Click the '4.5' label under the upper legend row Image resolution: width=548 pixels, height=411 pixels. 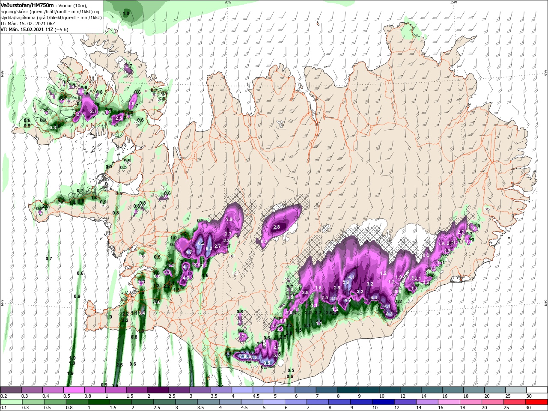[x=256, y=396]
